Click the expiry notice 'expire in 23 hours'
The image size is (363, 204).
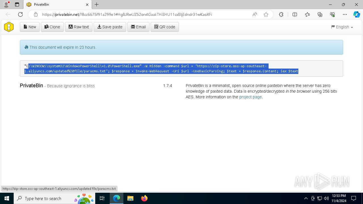click(x=63, y=47)
